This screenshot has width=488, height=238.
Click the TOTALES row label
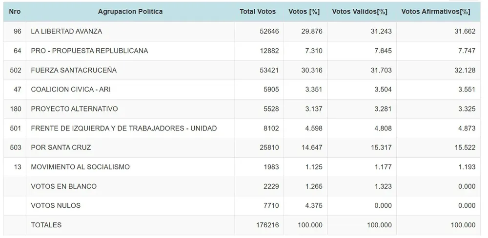(46, 225)
